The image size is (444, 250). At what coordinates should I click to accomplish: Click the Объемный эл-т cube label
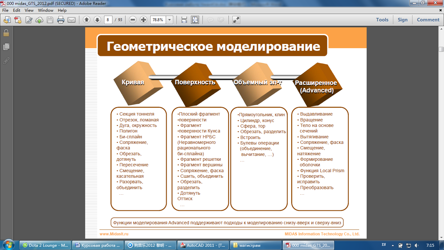click(257, 82)
